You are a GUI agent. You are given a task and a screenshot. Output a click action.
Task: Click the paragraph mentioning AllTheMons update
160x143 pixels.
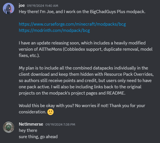pyautogui.click(x=86, y=49)
